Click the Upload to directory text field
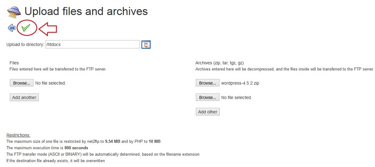The height and width of the screenshot is (167, 375). [92, 44]
